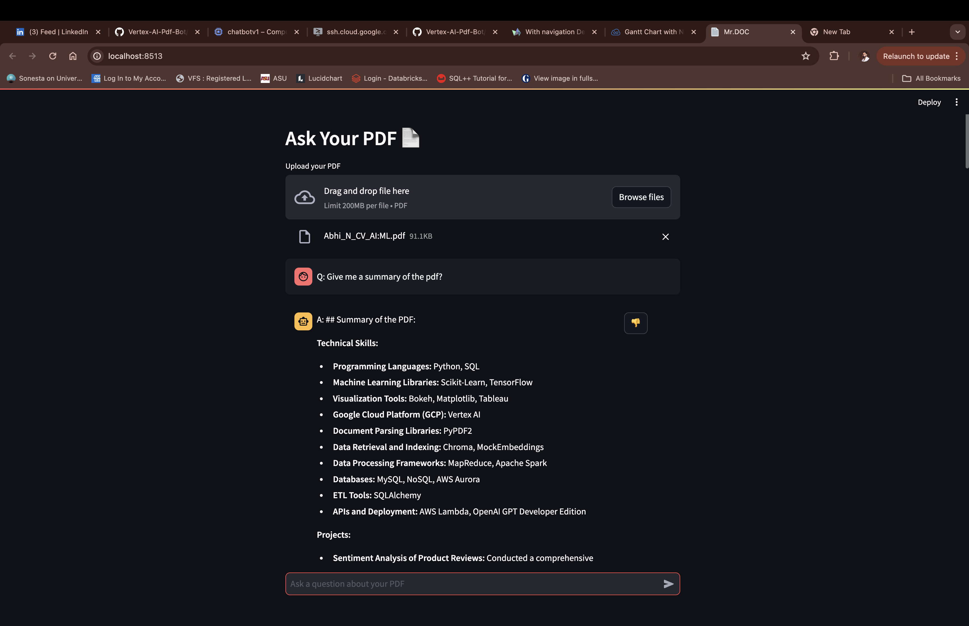Image resolution: width=969 pixels, height=626 pixels.
Task: Click thumbs-down to rate the answer
Action: (636, 323)
